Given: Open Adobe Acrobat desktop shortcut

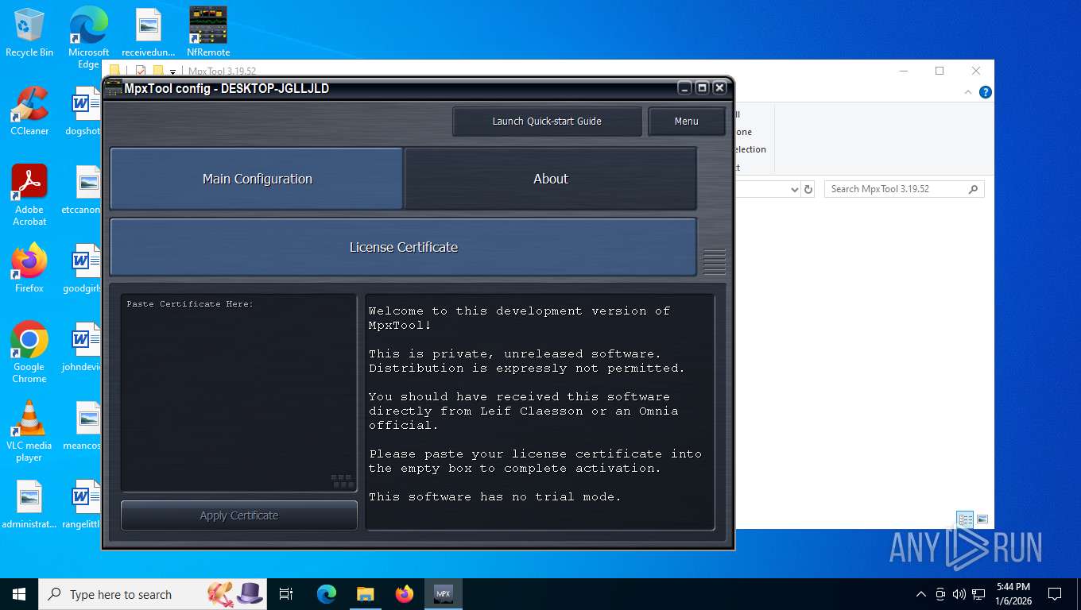Looking at the screenshot, I should pyautogui.click(x=29, y=195).
